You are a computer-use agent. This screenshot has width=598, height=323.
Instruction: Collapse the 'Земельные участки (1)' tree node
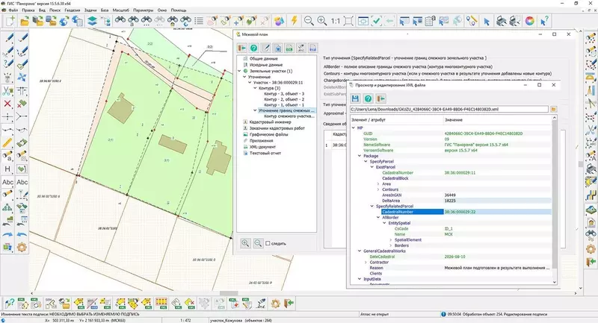point(239,71)
